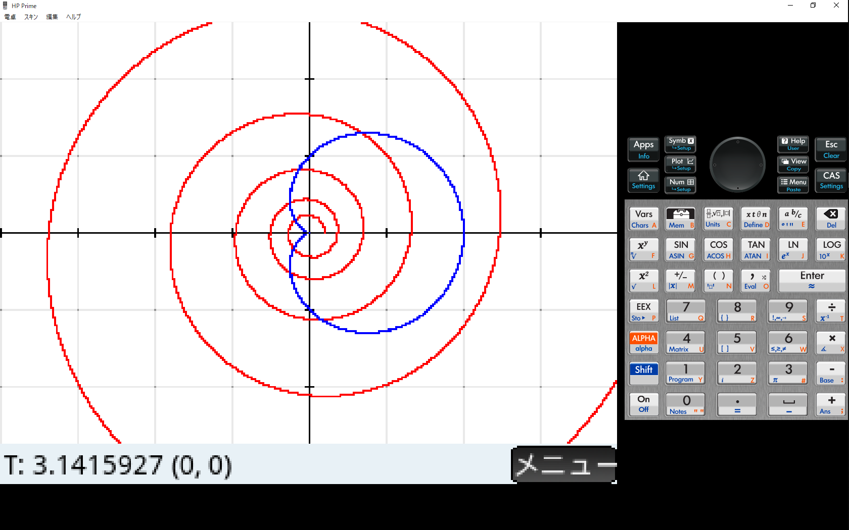
Task: Click the number 6 key
Action: click(788, 342)
